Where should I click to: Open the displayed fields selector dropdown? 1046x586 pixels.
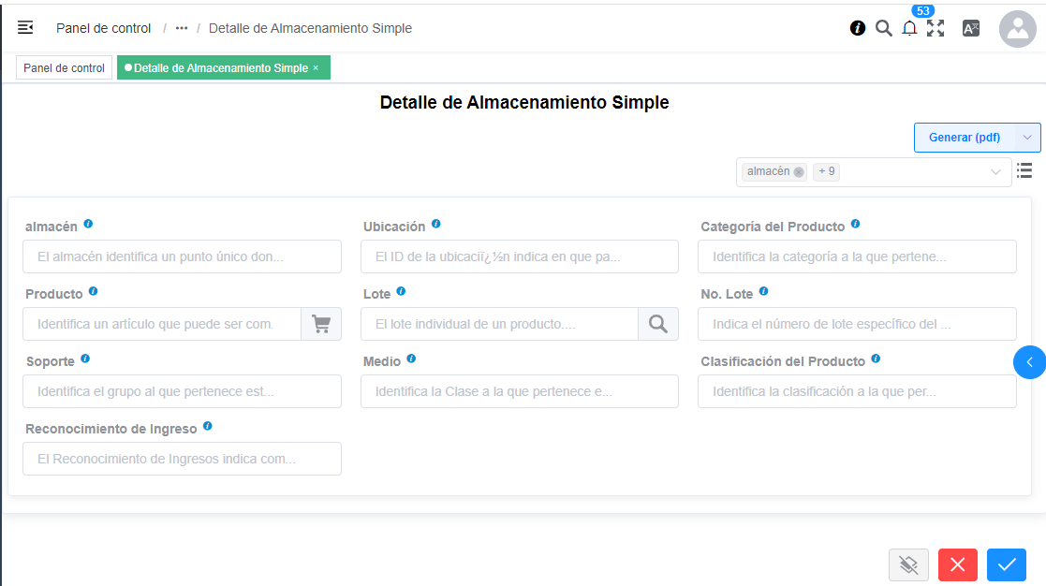(x=995, y=171)
